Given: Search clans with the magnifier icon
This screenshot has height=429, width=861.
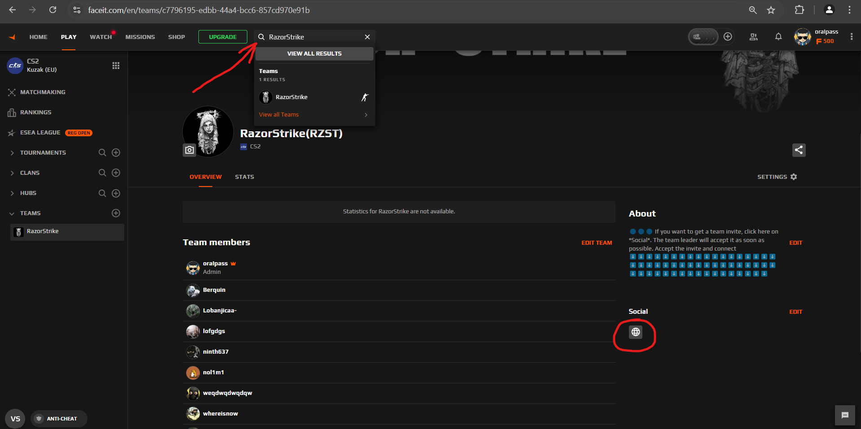Looking at the screenshot, I should click(x=102, y=173).
